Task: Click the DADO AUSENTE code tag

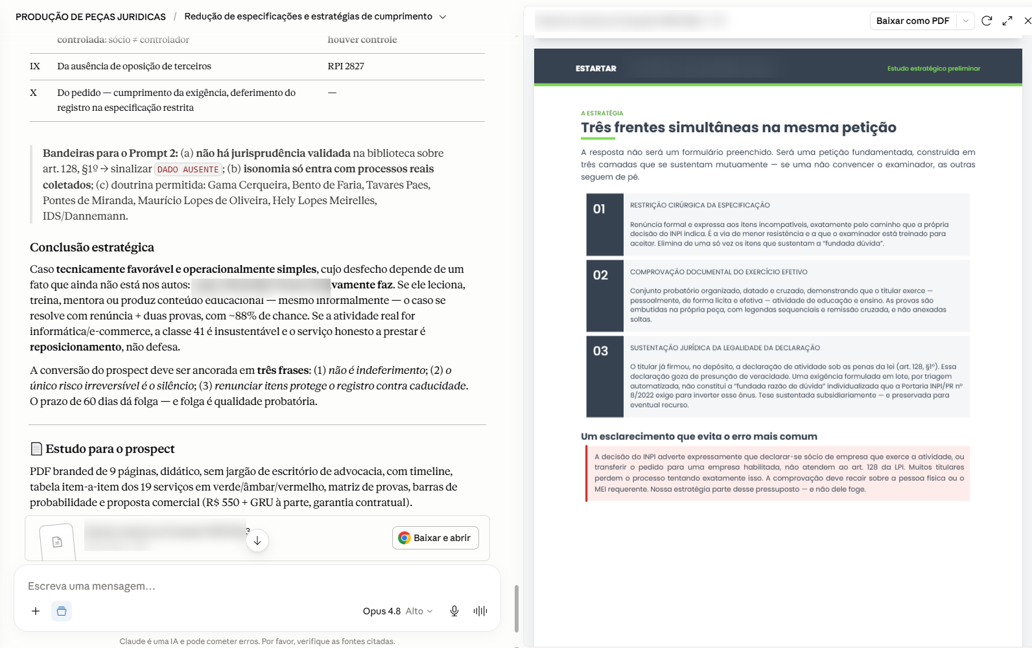Action: 189,170
